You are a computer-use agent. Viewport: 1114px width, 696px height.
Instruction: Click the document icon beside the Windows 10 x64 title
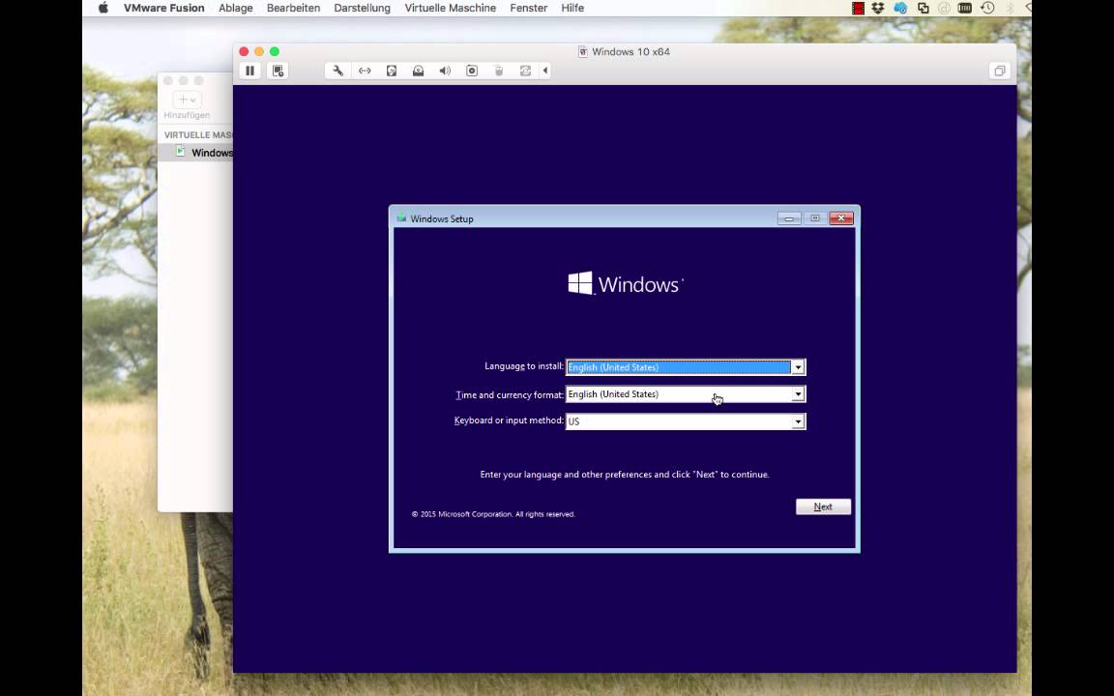tap(582, 52)
